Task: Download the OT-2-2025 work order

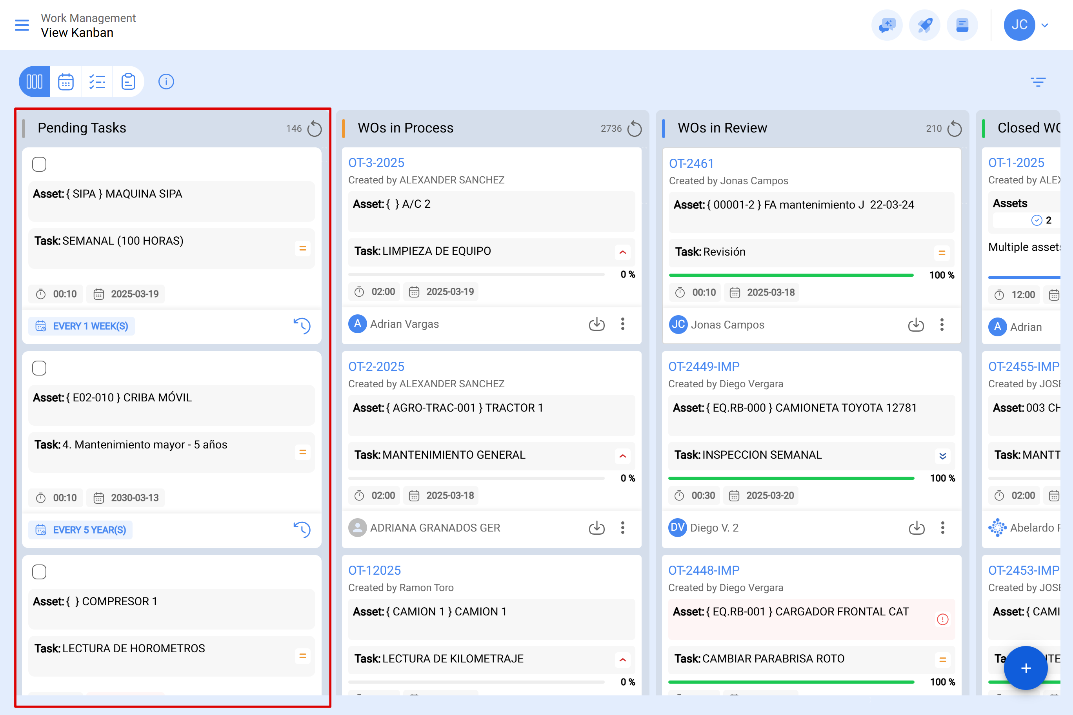Action: pos(597,528)
